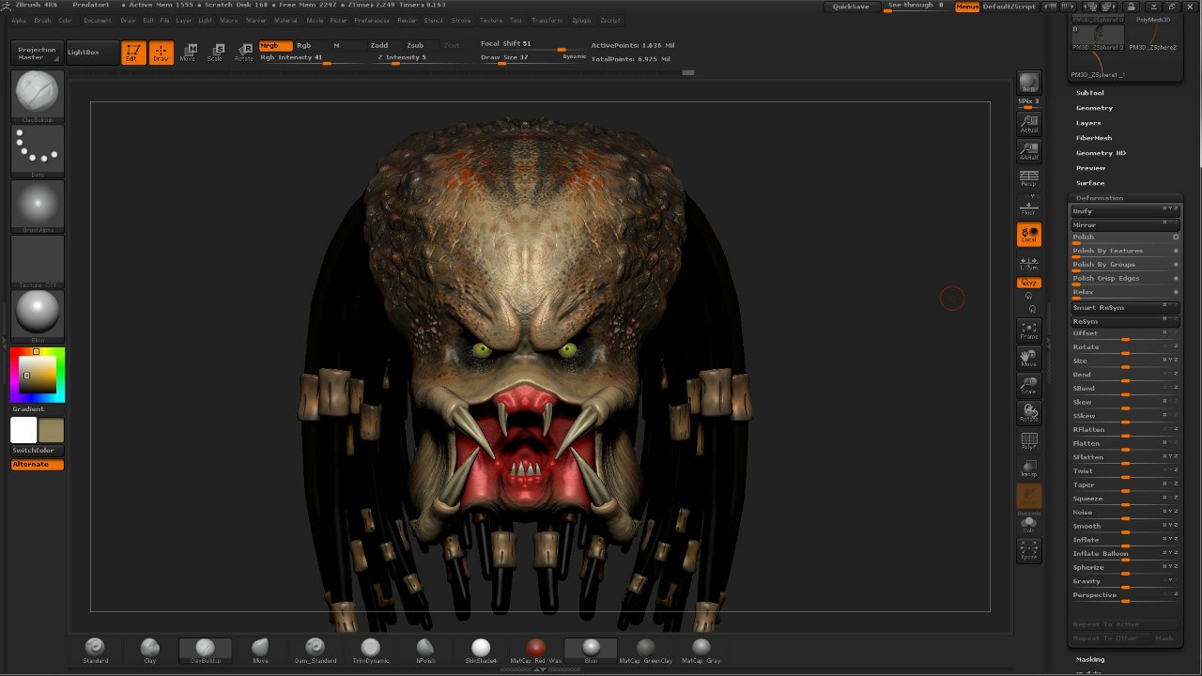Screen dimensions: 1202x676
Task: Click the Xpose icon
Action: pos(1029,550)
